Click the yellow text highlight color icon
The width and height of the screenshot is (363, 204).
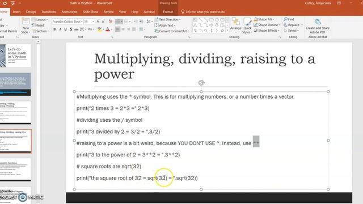(x=100, y=29)
